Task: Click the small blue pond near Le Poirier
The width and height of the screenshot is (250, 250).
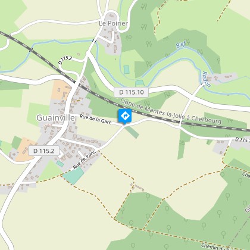Action: [x=126, y=70]
